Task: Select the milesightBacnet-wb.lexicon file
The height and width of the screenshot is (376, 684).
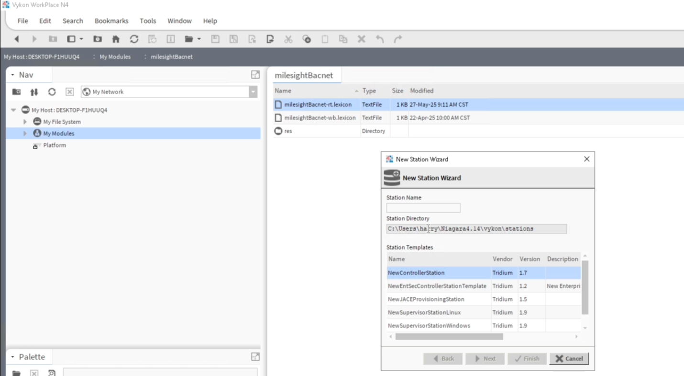Action: point(478,118)
